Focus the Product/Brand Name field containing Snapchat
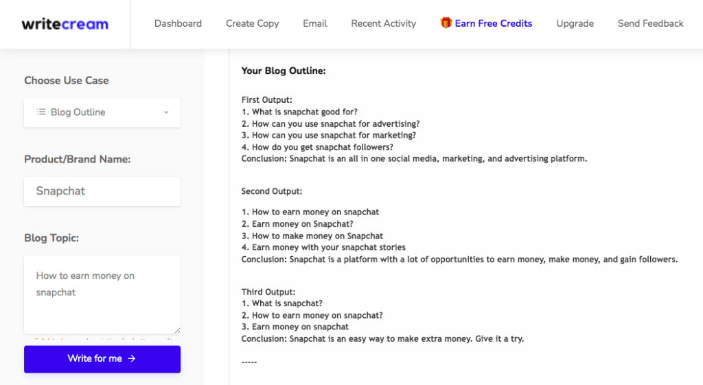Viewport: 703px width, 385px height. [102, 191]
